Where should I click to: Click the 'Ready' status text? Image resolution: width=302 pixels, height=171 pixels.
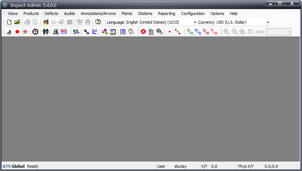coord(33,166)
